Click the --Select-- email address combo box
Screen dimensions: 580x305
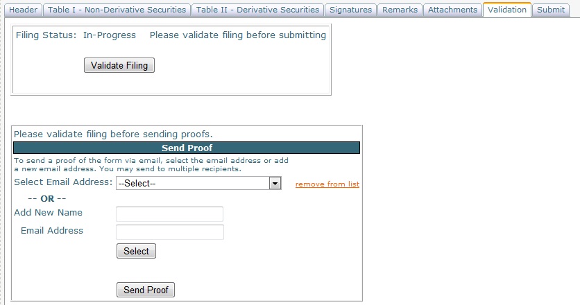pos(193,183)
